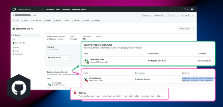Open the Security tab
This screenshot has width=223, height=107.
coord(75,21)
